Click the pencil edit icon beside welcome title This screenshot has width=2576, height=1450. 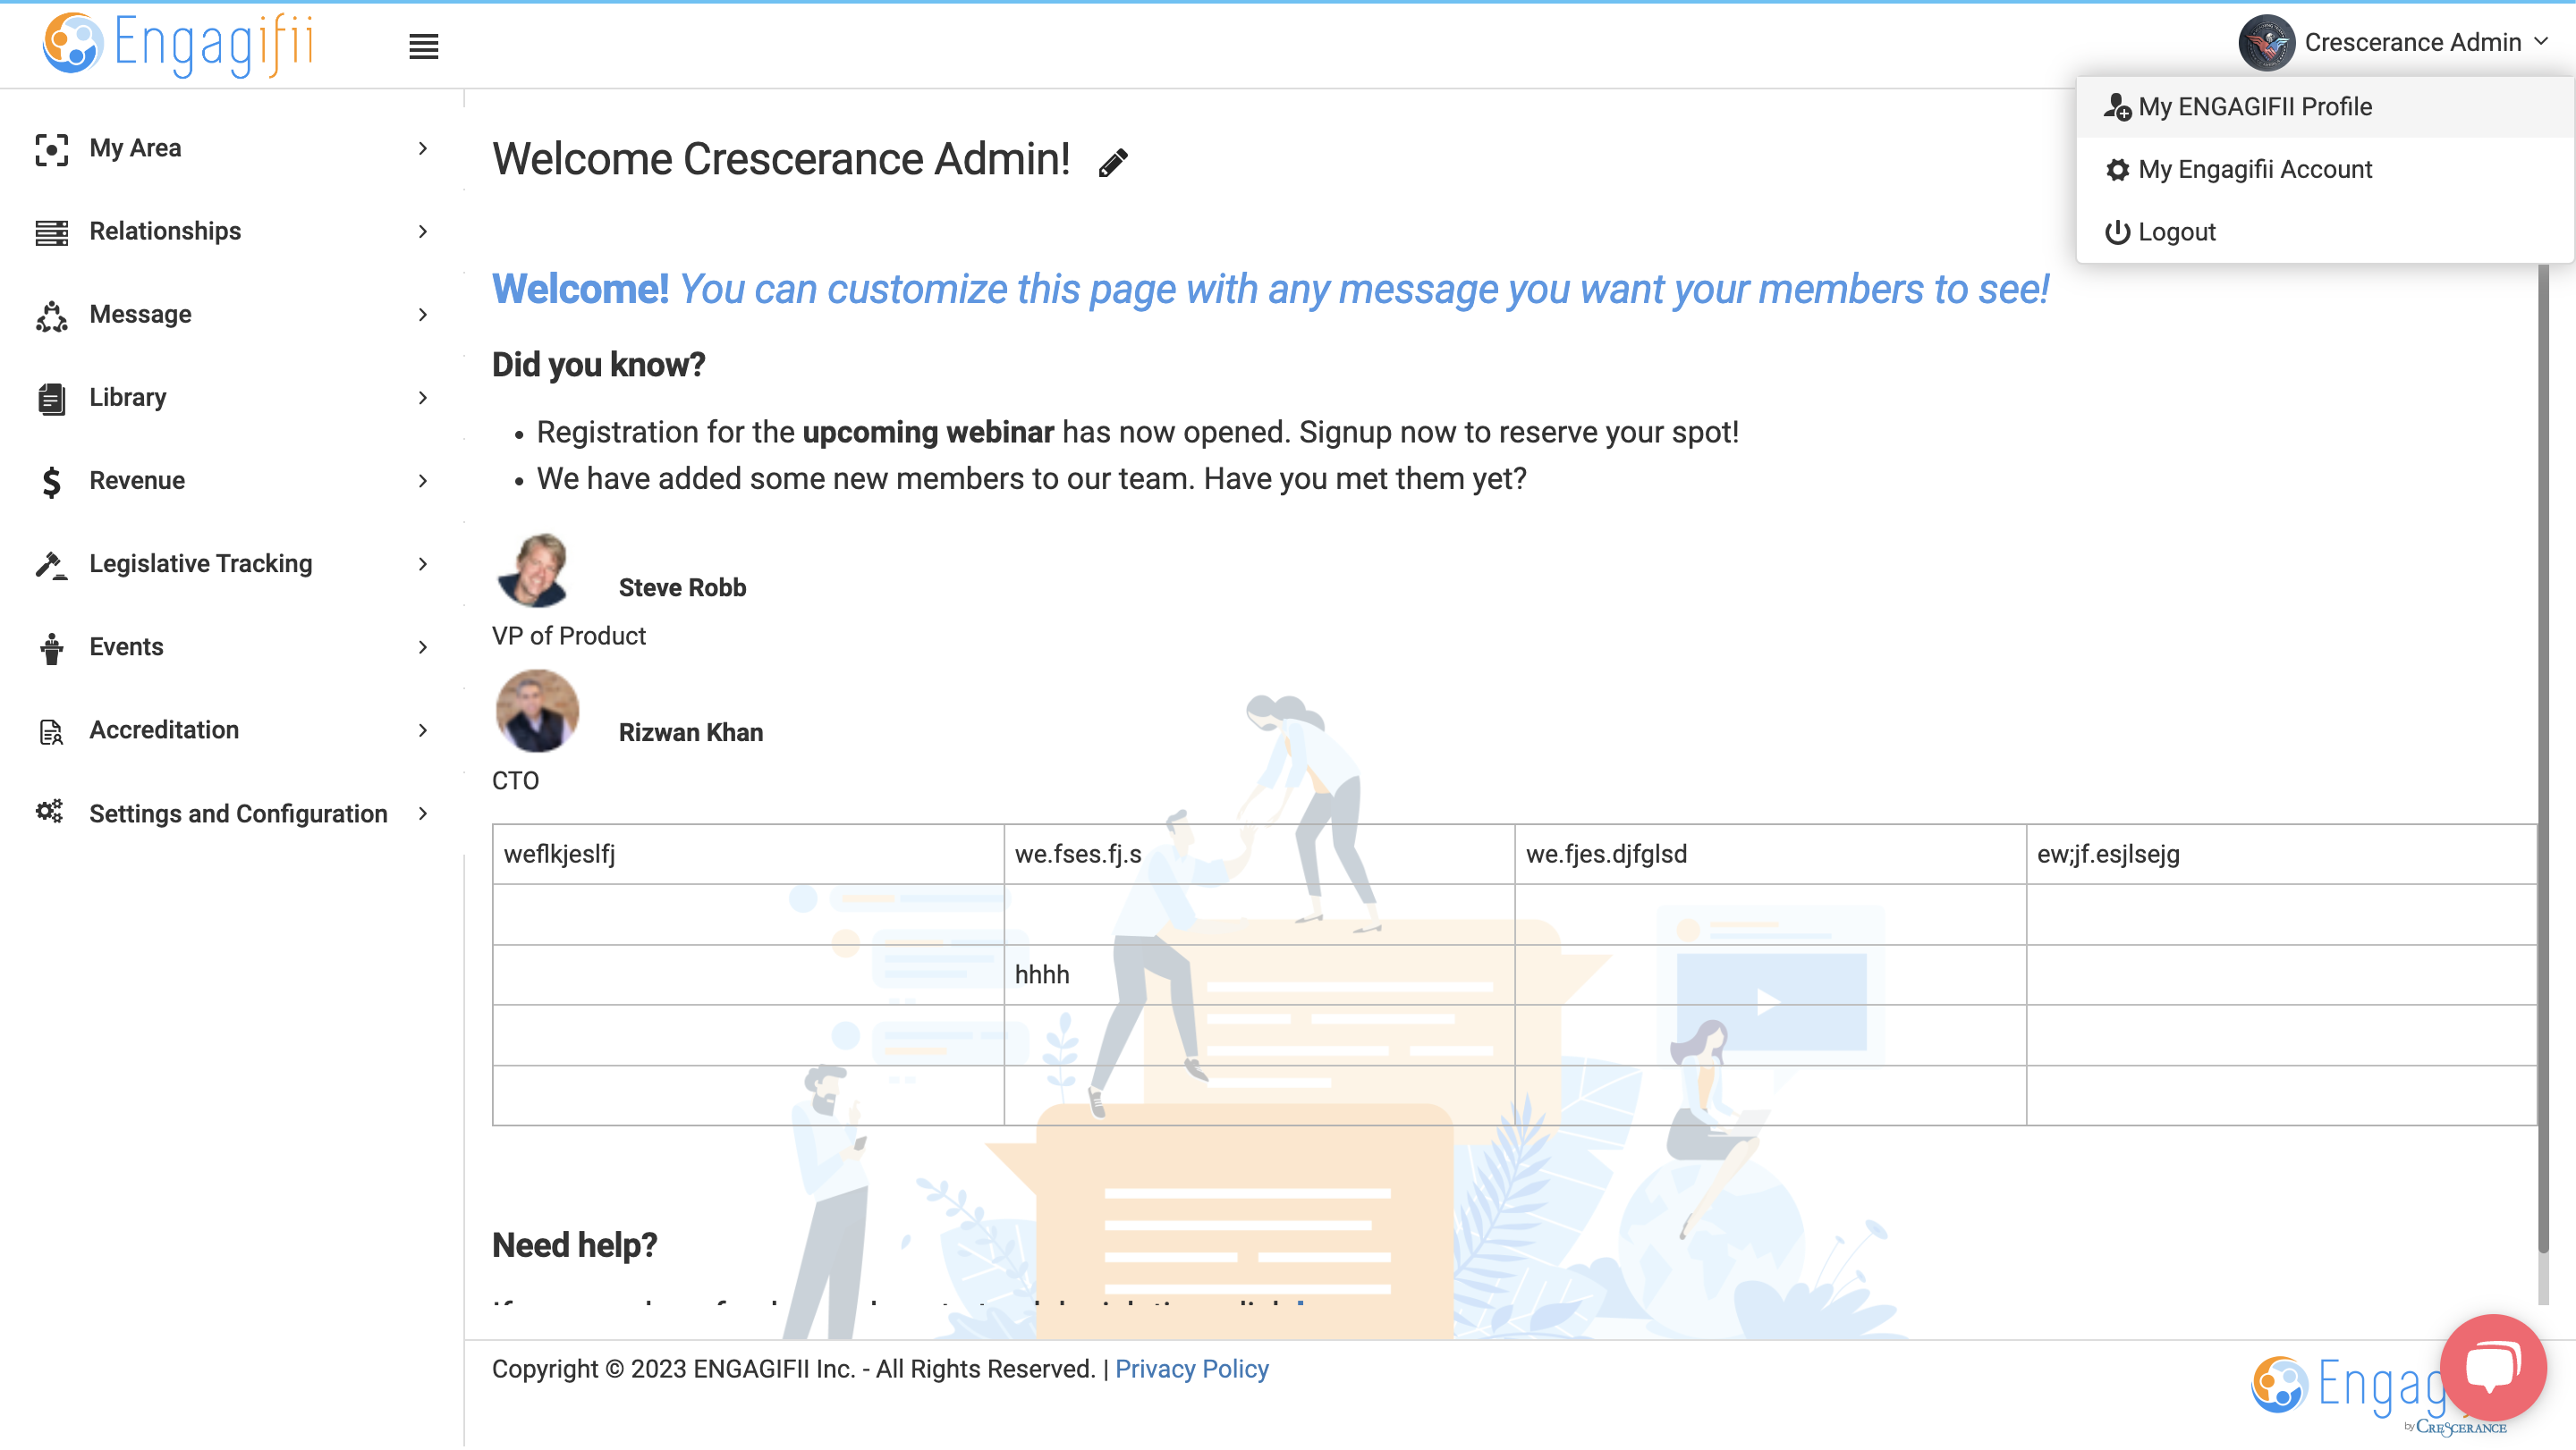[x=1113, y=162]
